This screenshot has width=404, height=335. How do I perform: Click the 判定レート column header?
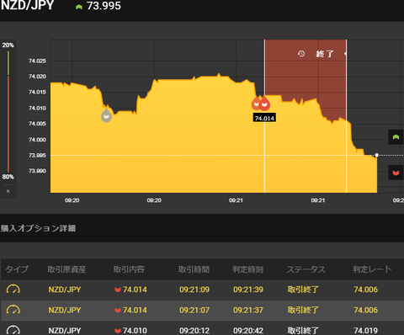point(372,269)
